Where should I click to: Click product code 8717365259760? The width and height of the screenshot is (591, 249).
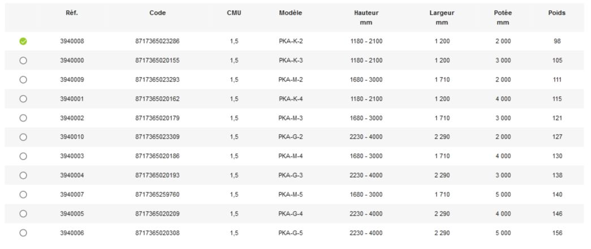pos(157,195)
